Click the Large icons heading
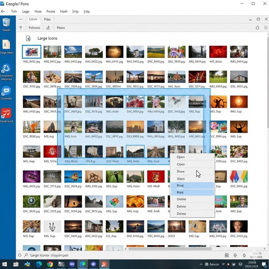The height and width of the screenshot is (269, 269). click(48, 38)
